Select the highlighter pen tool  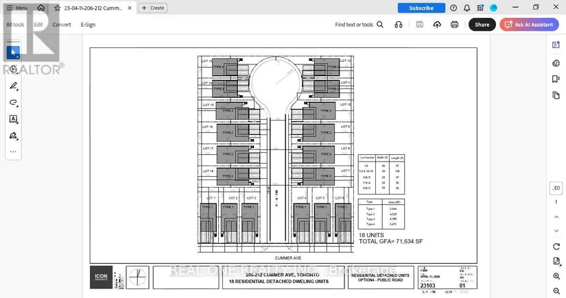click(13, 86)
